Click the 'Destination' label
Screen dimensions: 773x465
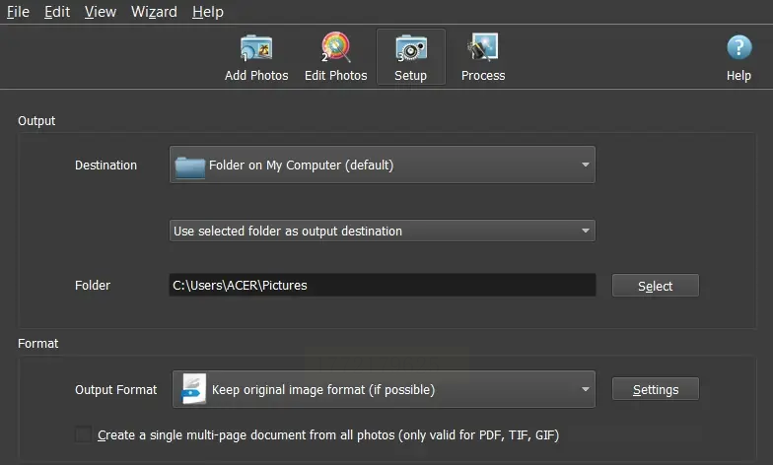coord(106,166)
